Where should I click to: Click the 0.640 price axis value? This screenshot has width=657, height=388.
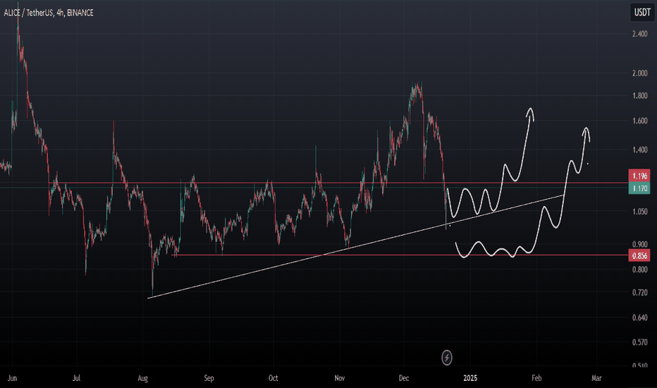tap(640, 318)
